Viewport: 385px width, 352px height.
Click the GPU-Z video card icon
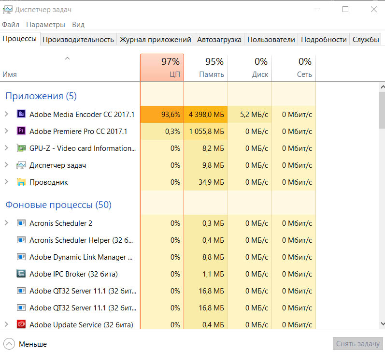tap(21, 148)
